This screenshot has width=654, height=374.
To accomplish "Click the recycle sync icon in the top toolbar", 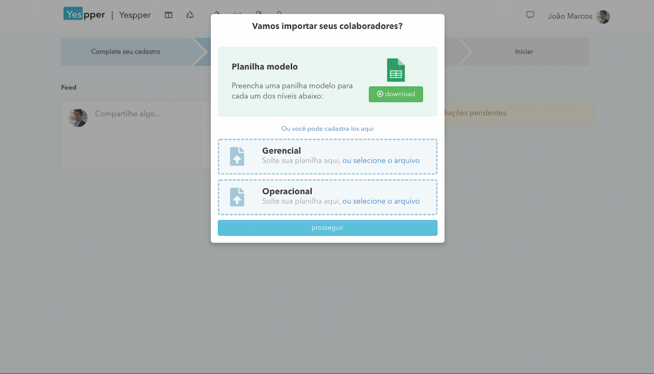I will [190, 15].
